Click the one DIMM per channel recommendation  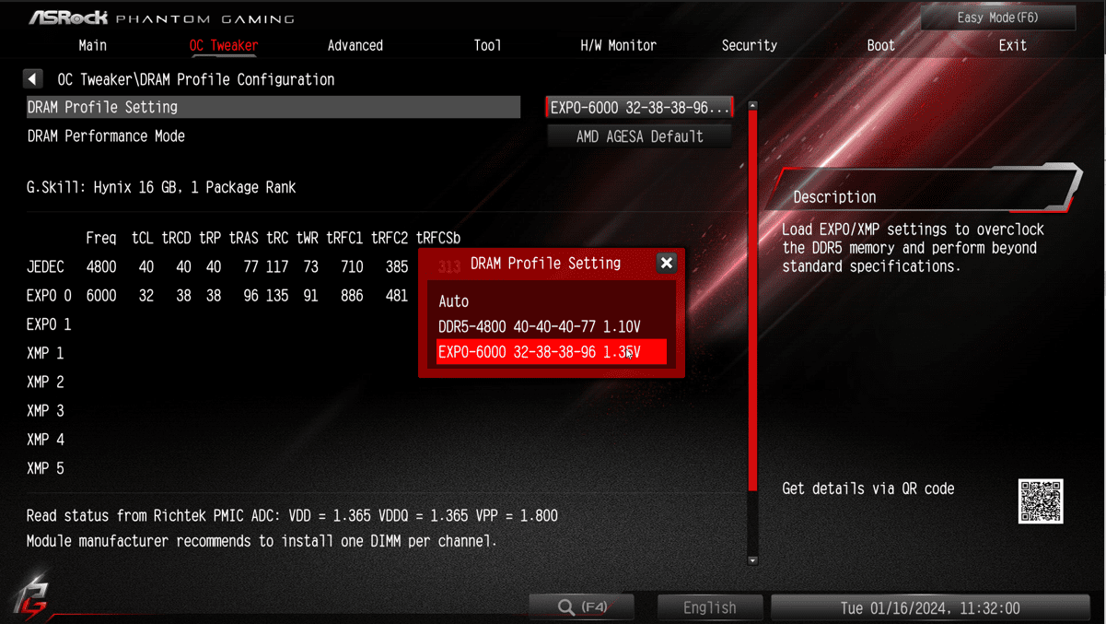tap(262, 541)
